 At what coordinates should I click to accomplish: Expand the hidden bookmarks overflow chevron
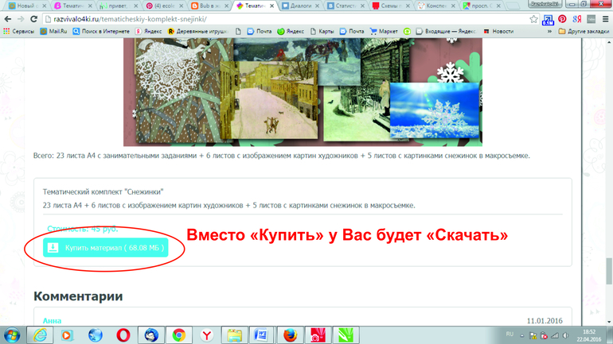[549, 32]
